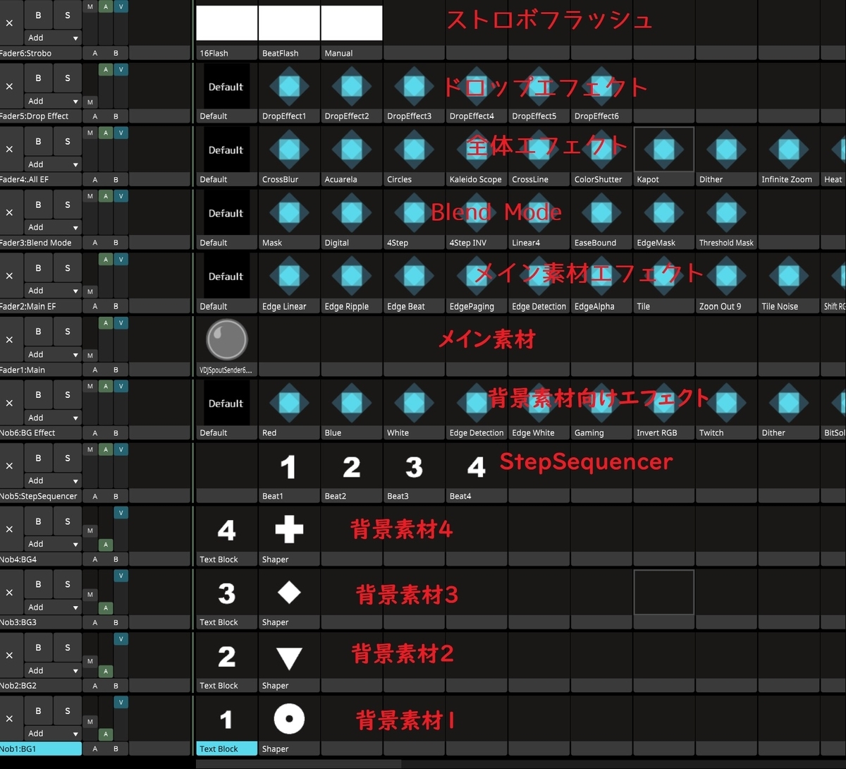Image resolution: width=846 pixels, height=769 pixels.
Task: Trigger Beat1 in the StepSequencer row
Action: point(288,466)
